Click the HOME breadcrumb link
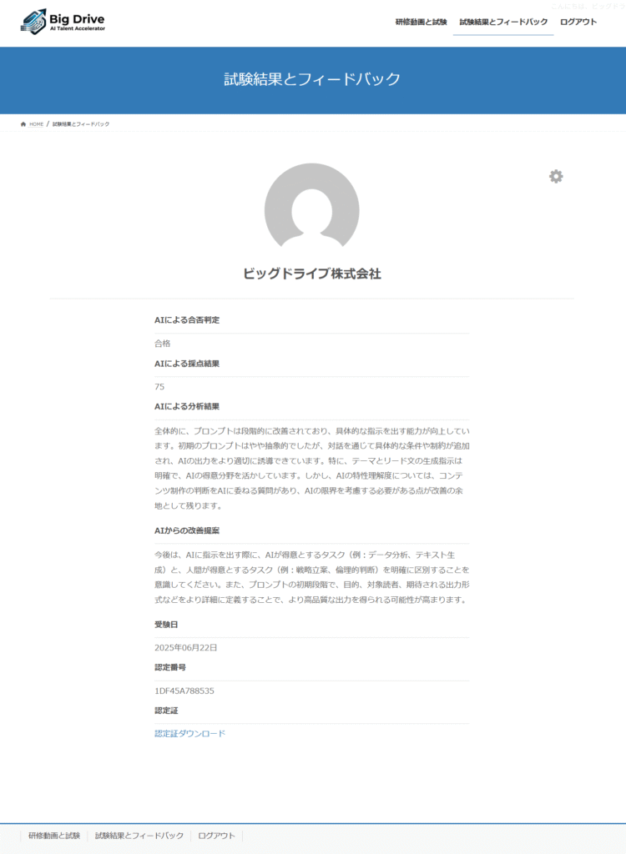This screenshot has width=626, height=854. coord(36,124)
